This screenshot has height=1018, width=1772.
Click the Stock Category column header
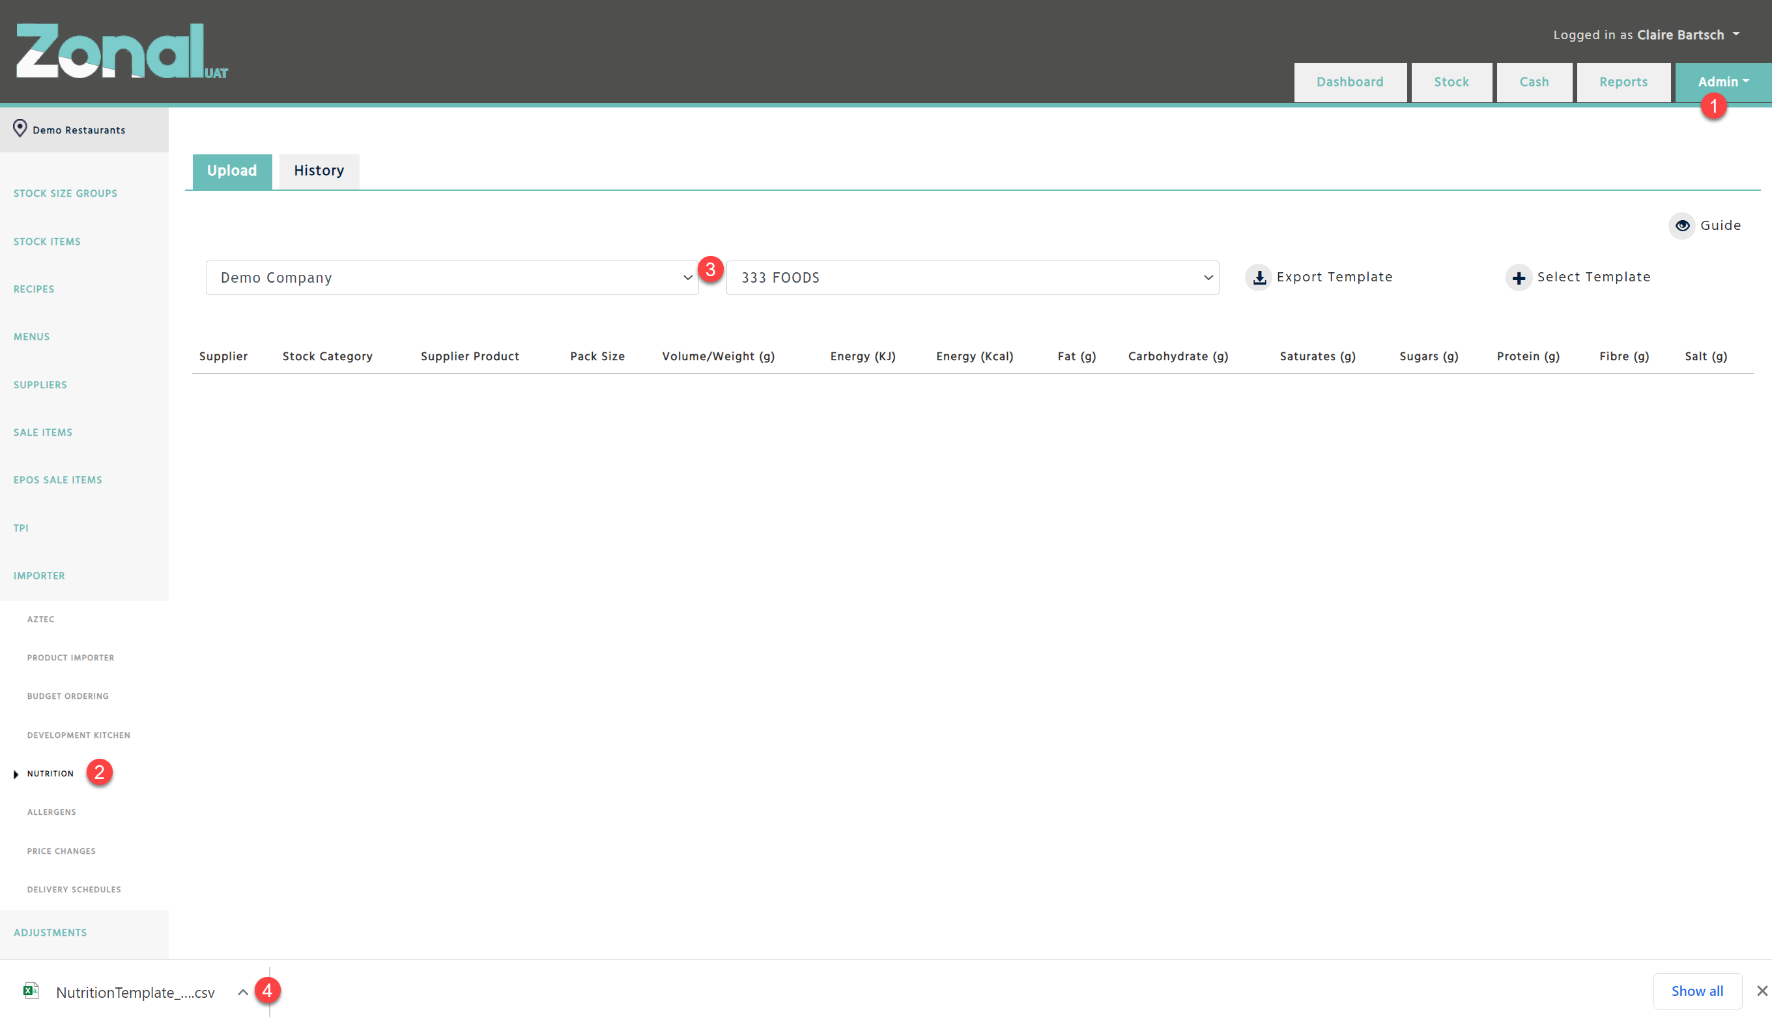(x=327, y=356)
